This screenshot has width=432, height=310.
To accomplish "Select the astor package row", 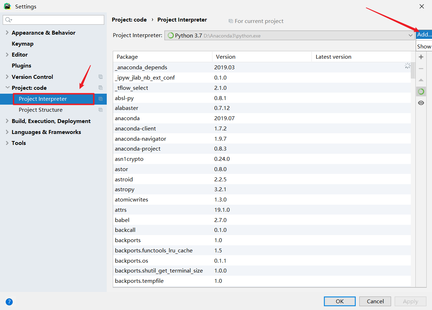I will (262, 169).
